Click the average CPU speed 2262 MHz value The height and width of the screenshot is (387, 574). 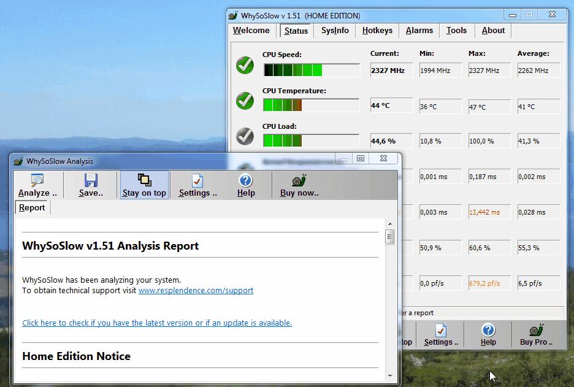coord(538,71)
